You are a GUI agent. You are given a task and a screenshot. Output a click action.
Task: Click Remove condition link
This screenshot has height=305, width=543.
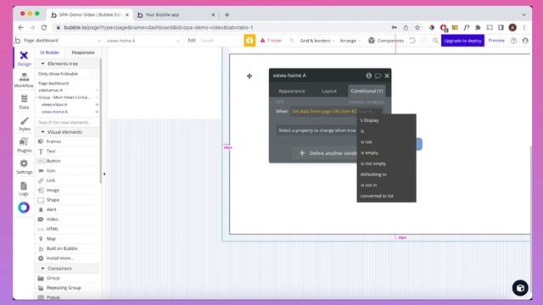[366, 102]
